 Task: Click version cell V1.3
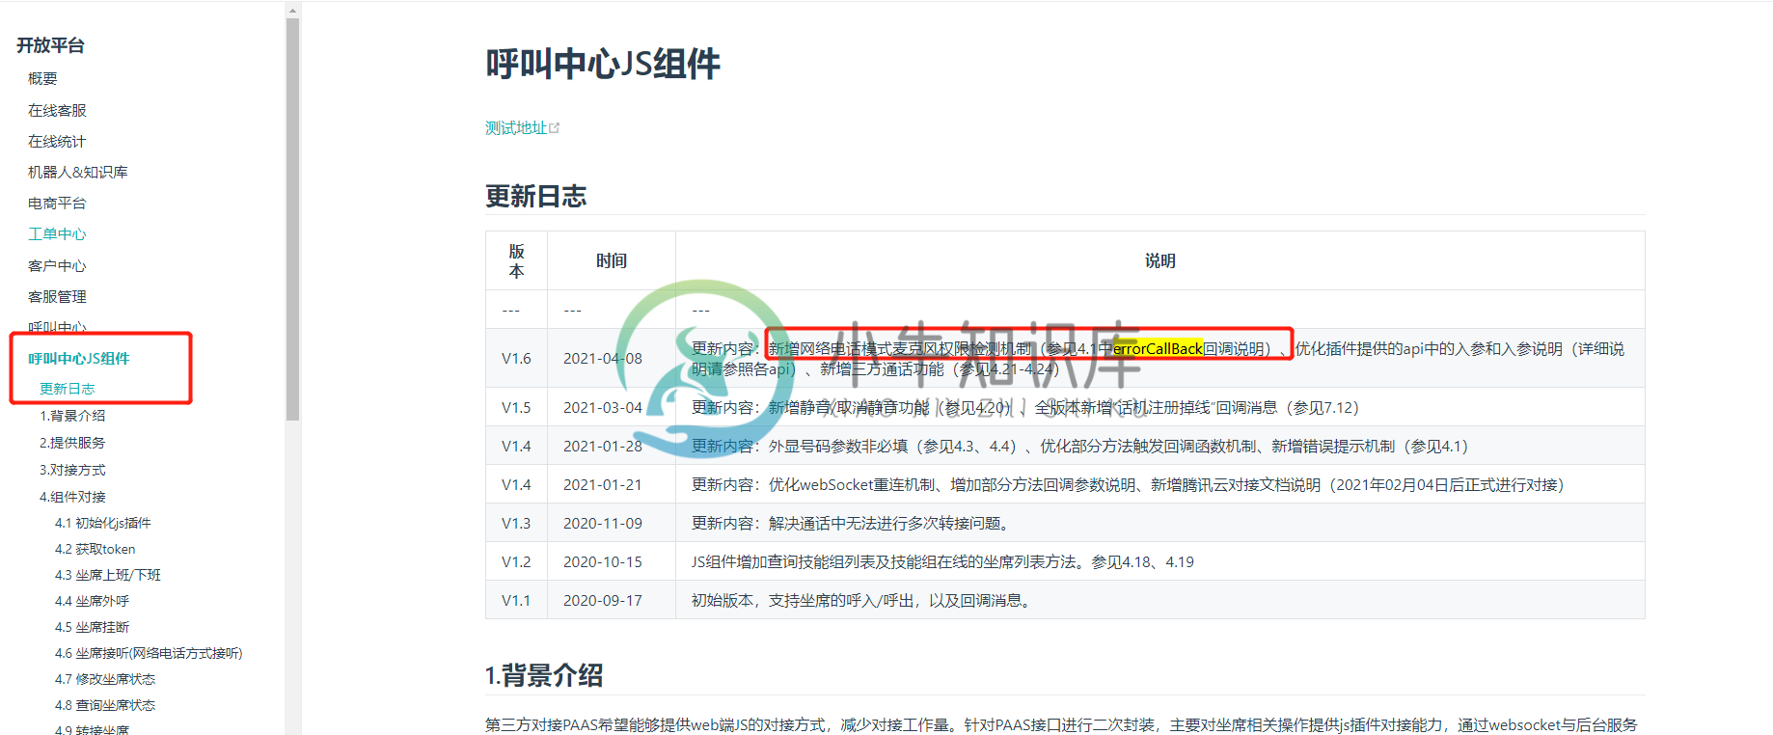[x=516, y=523]
